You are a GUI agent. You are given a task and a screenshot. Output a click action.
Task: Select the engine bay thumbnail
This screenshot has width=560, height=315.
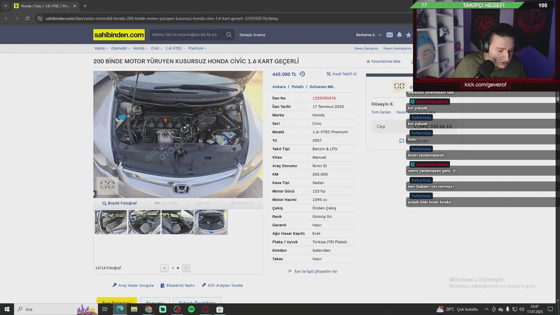[211, 222]
